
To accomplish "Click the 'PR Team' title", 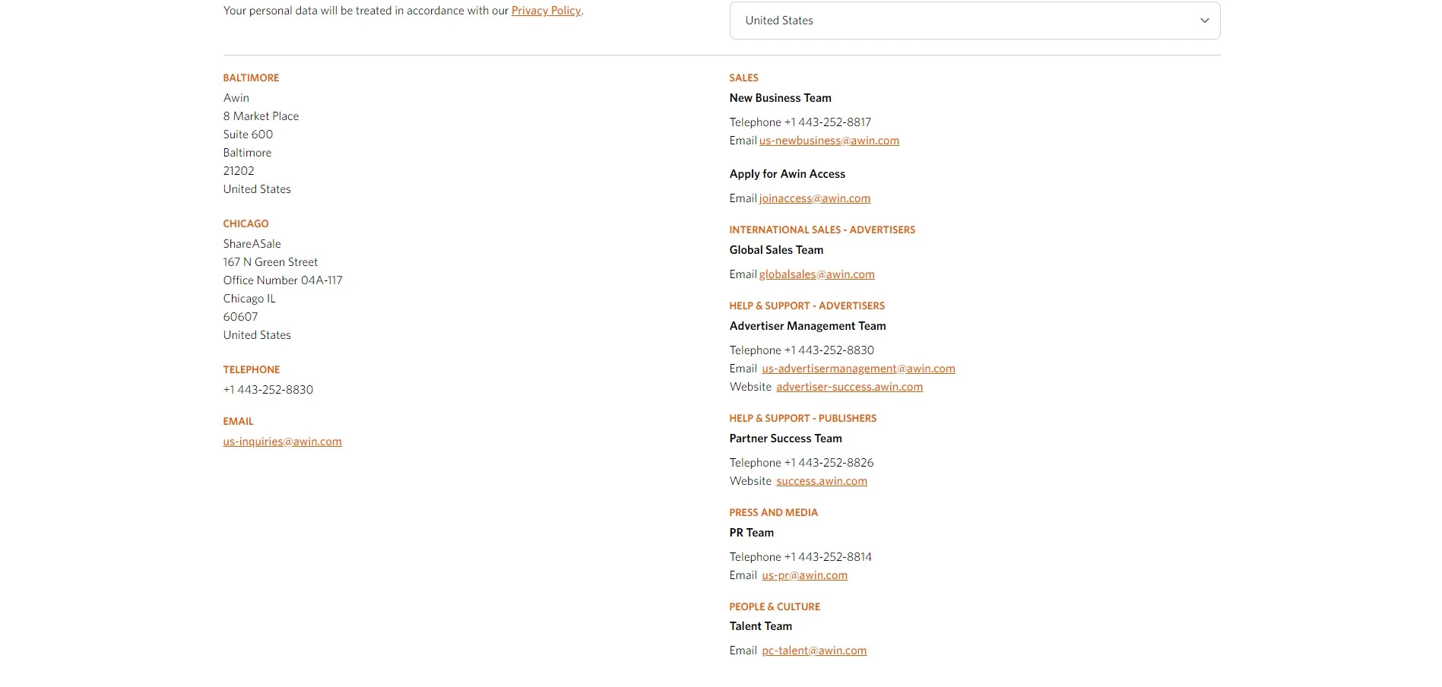I will (751, 533).
